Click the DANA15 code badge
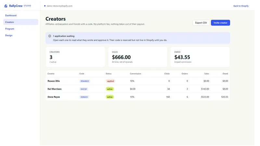260x146 pixels. 84,97
